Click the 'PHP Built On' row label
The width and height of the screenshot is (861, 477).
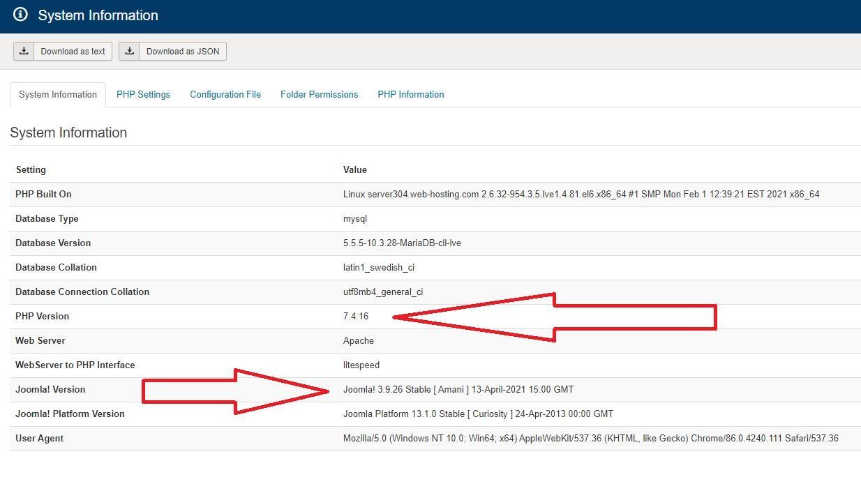[x=43, y=194]
